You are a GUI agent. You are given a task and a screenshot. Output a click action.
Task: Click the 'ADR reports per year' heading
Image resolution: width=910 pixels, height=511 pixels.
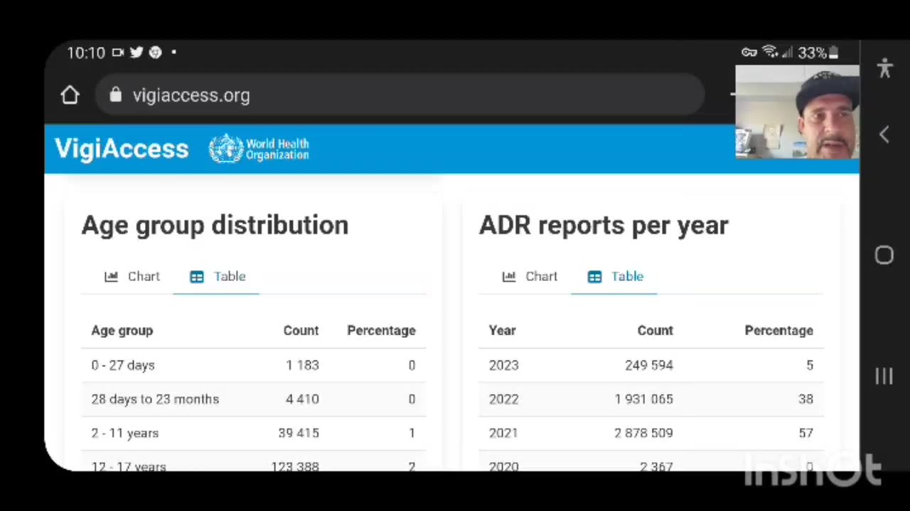click(x=604, y=225)
